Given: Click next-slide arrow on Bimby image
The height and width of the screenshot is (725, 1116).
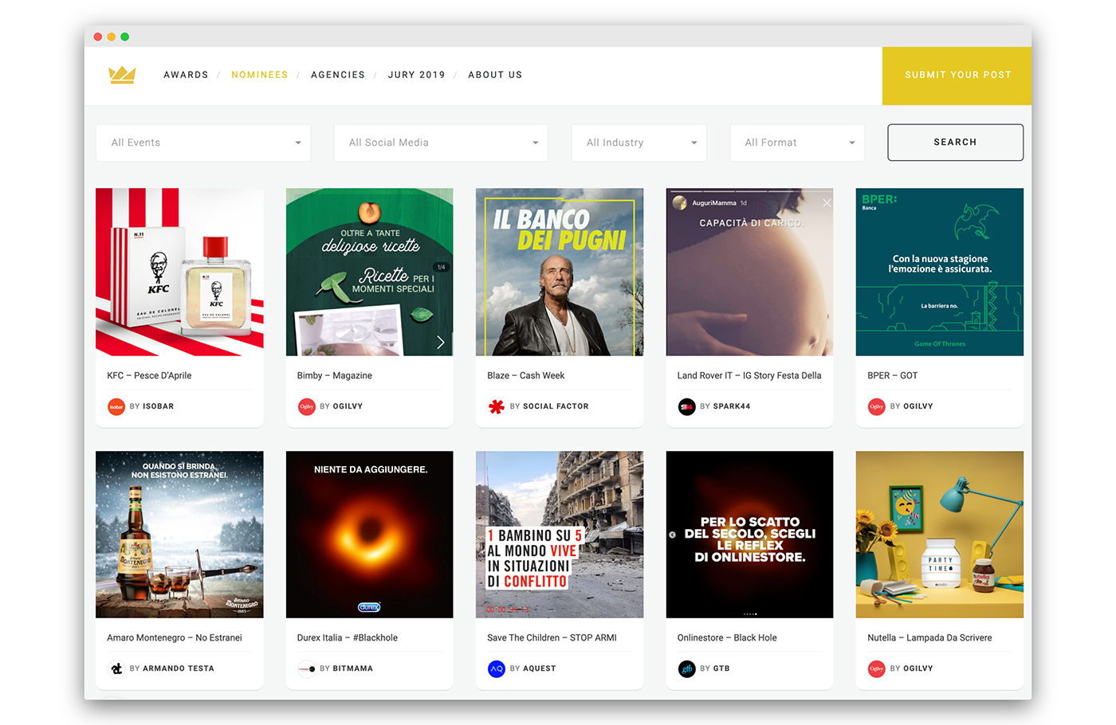Looking at the screenshot, I should coord(440,342).
